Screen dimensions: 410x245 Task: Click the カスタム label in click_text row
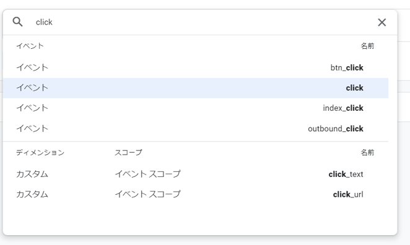tap(32, 174)
